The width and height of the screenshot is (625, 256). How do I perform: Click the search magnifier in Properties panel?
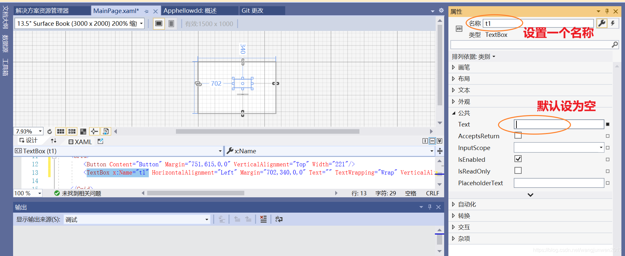[x=615, y=44]
